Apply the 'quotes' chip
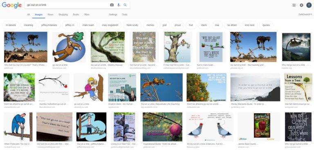The height and width of the screenshot is (150, 314). pyautogui.click(x=266, y=25)
